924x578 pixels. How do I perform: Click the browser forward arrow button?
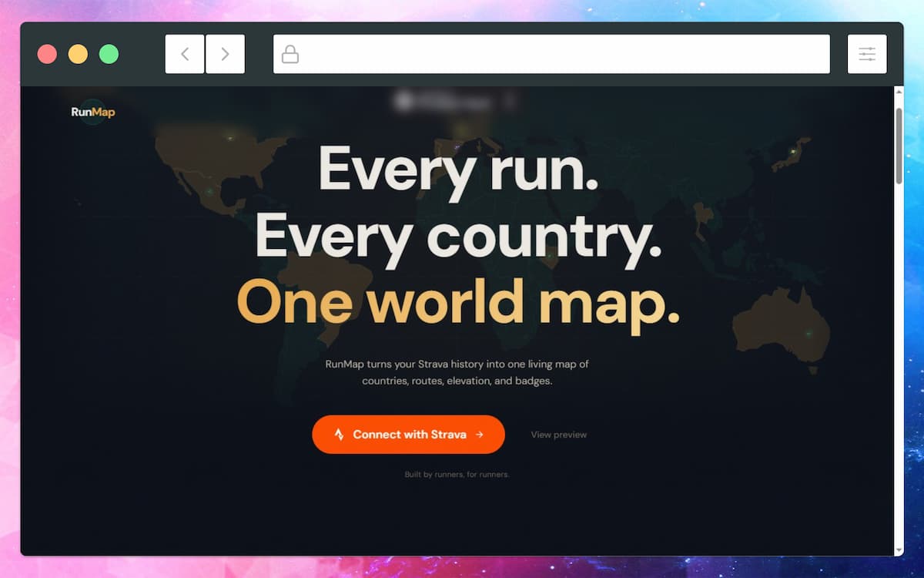(225, 54)
